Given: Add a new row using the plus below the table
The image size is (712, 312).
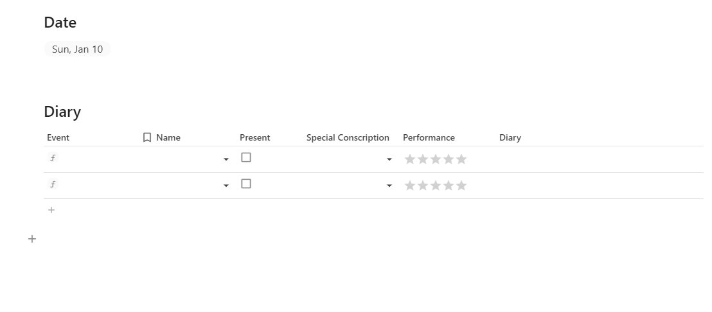Looking at the screenshot, I should (51, 210).
